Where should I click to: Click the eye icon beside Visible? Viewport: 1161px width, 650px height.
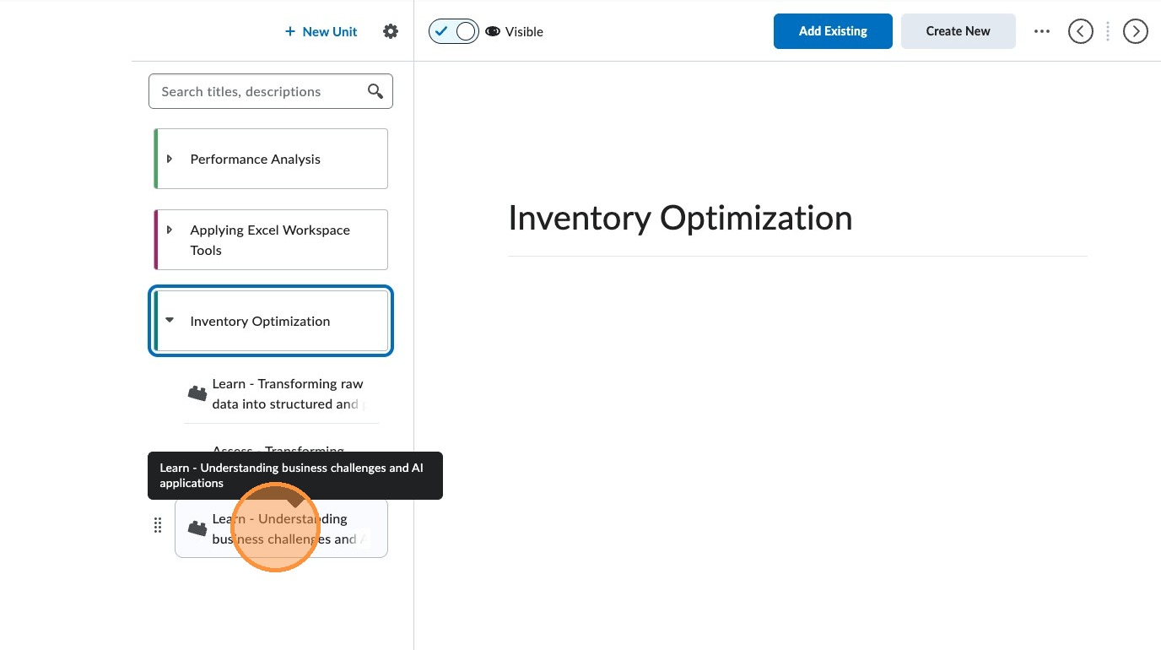point(493,31)
